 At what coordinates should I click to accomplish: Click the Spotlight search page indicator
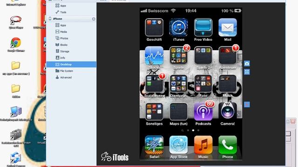click(183, 130)
